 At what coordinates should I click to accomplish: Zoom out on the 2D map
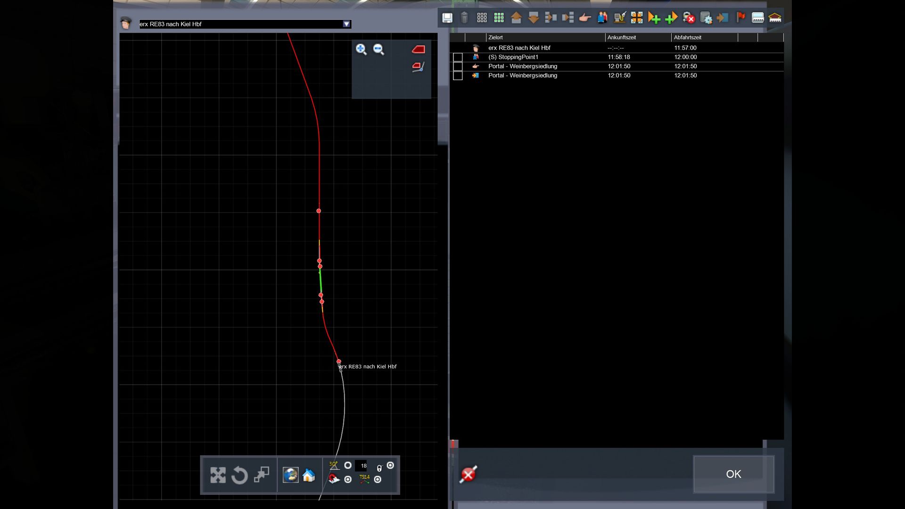tap(378, 49)
